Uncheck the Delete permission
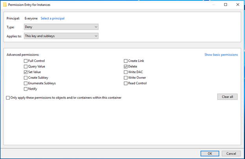Image resolution: width=245 pixels, height=159 pixels. [126, 67]
